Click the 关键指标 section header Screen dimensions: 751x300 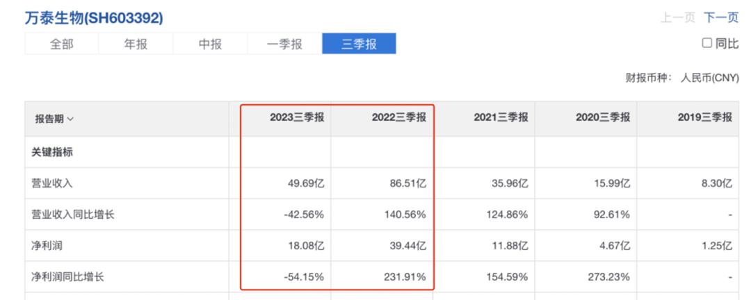[x=54, y=152]
